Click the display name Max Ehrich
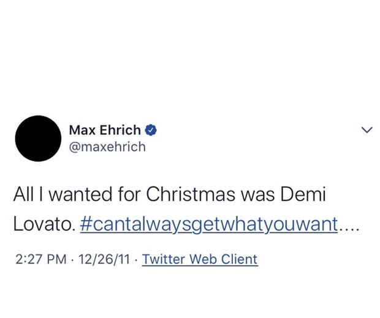The height and width of the screenshot is (318, 380). point(105,130)
